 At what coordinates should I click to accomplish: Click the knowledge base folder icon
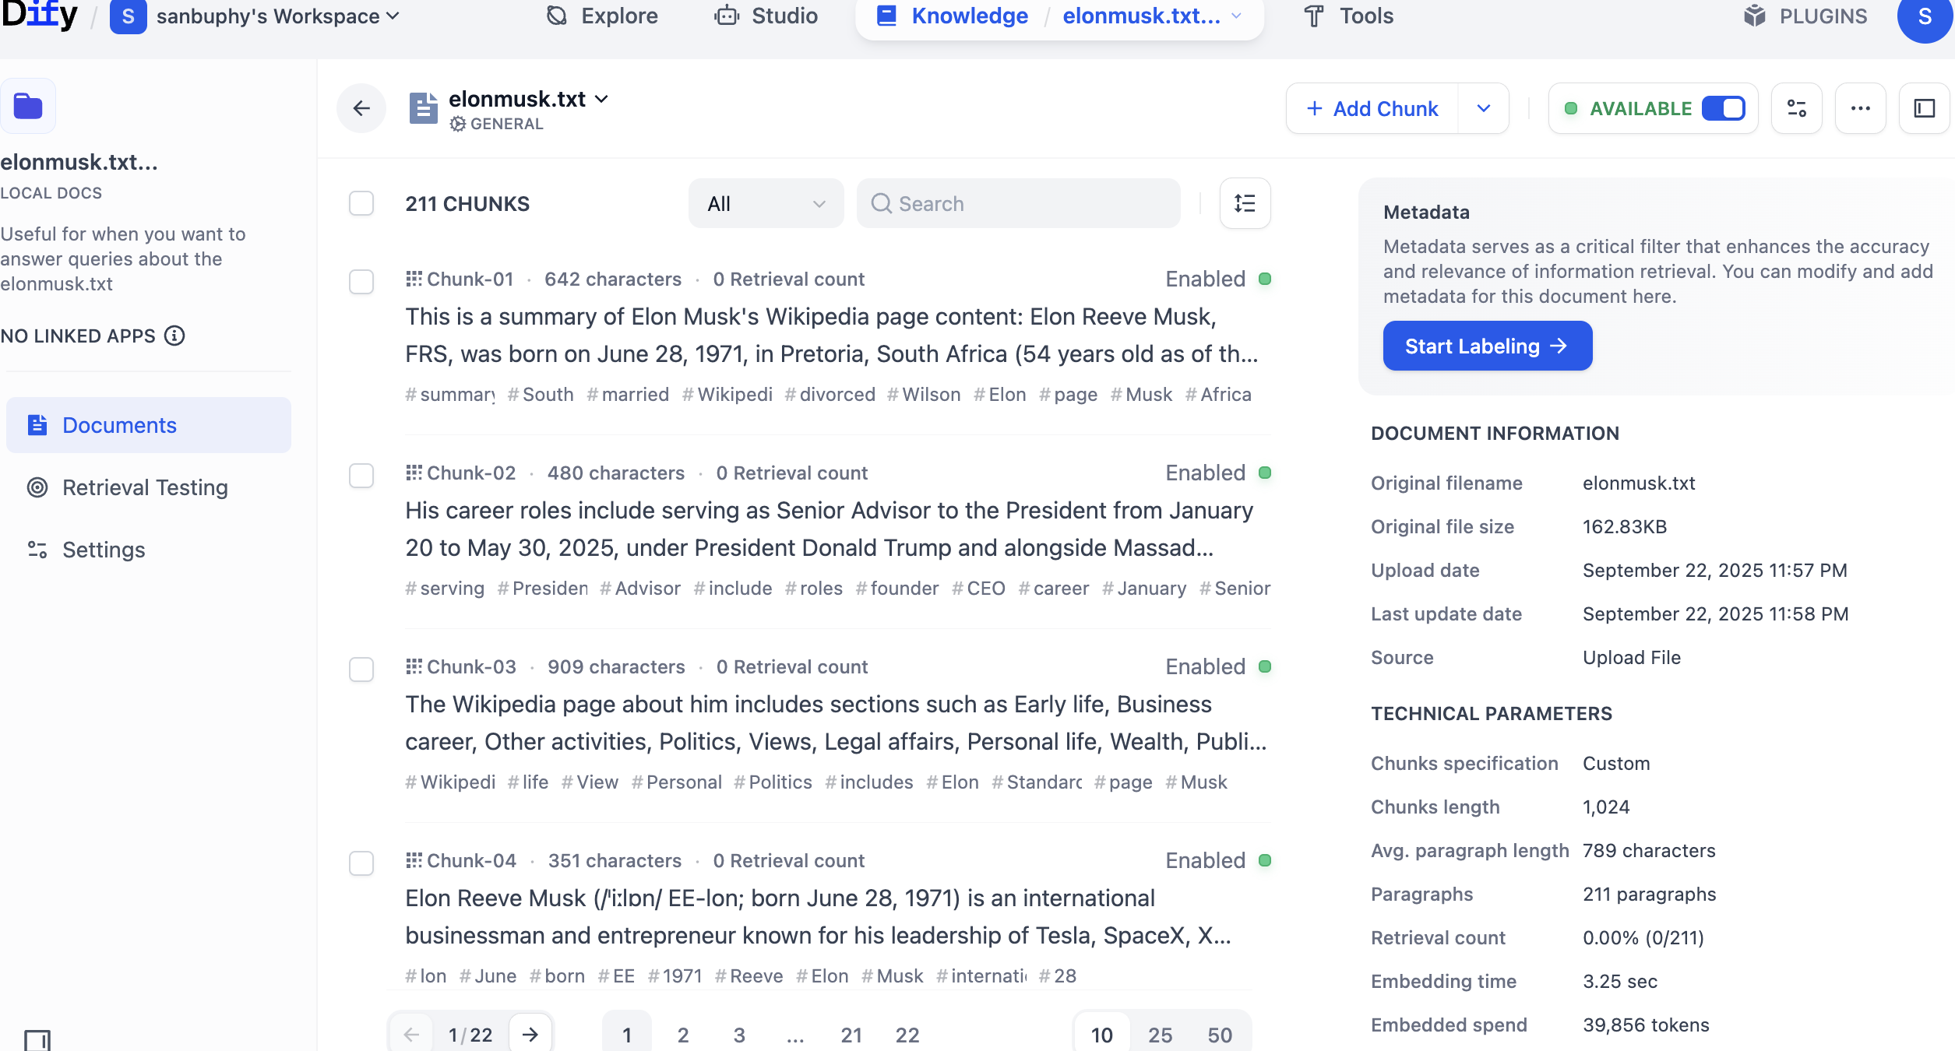coord(28,106)
